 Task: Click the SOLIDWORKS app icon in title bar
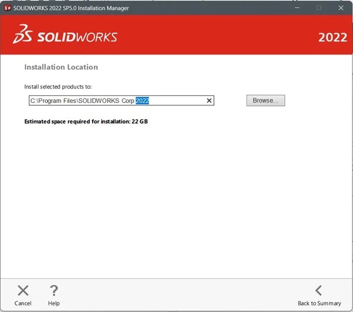[8, 8]
